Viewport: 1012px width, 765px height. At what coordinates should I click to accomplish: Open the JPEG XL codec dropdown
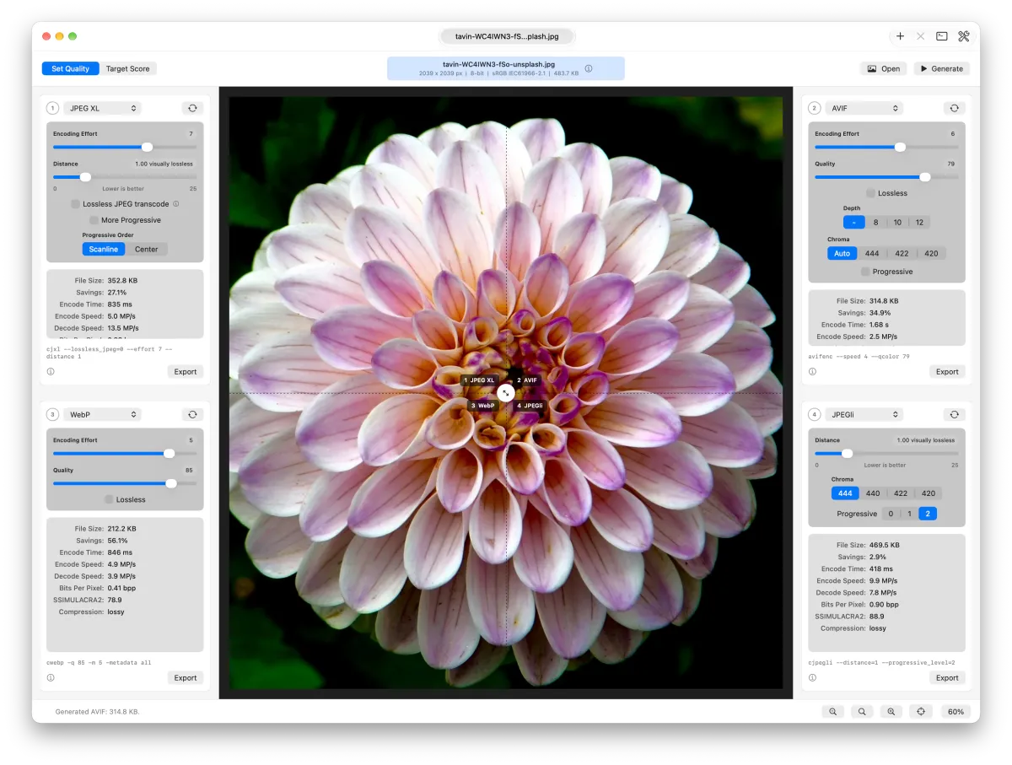tap(102, 108)
